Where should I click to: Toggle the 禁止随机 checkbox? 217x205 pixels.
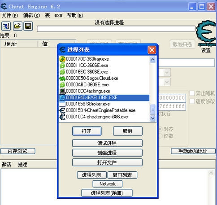tap(192, 93)
